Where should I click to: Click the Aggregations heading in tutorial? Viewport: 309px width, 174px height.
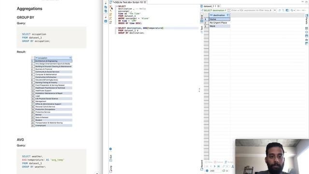click(x=29, y=9)
